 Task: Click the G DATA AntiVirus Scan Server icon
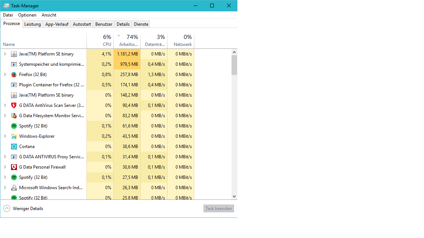(14, 105)
